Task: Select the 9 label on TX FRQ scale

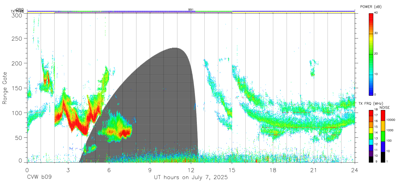Action: point(376,162)
